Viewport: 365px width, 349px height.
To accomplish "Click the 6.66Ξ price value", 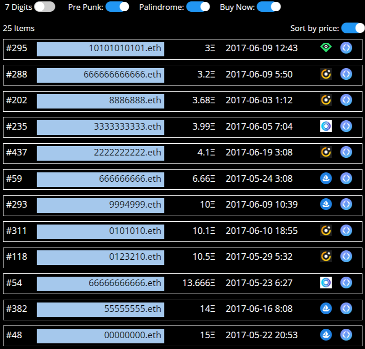I will click(x=204, y=178).
